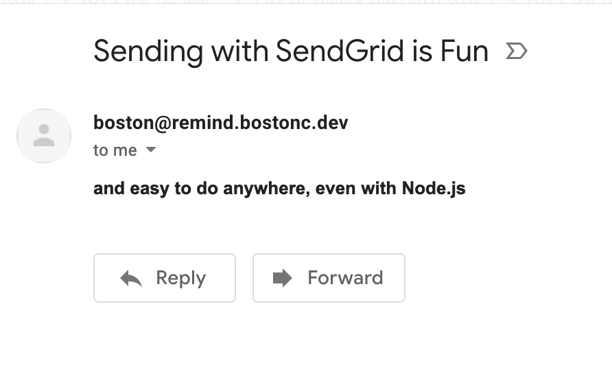
Task: Click the phrase 'and easy' starting the body
Action: (x=131, y=189)
